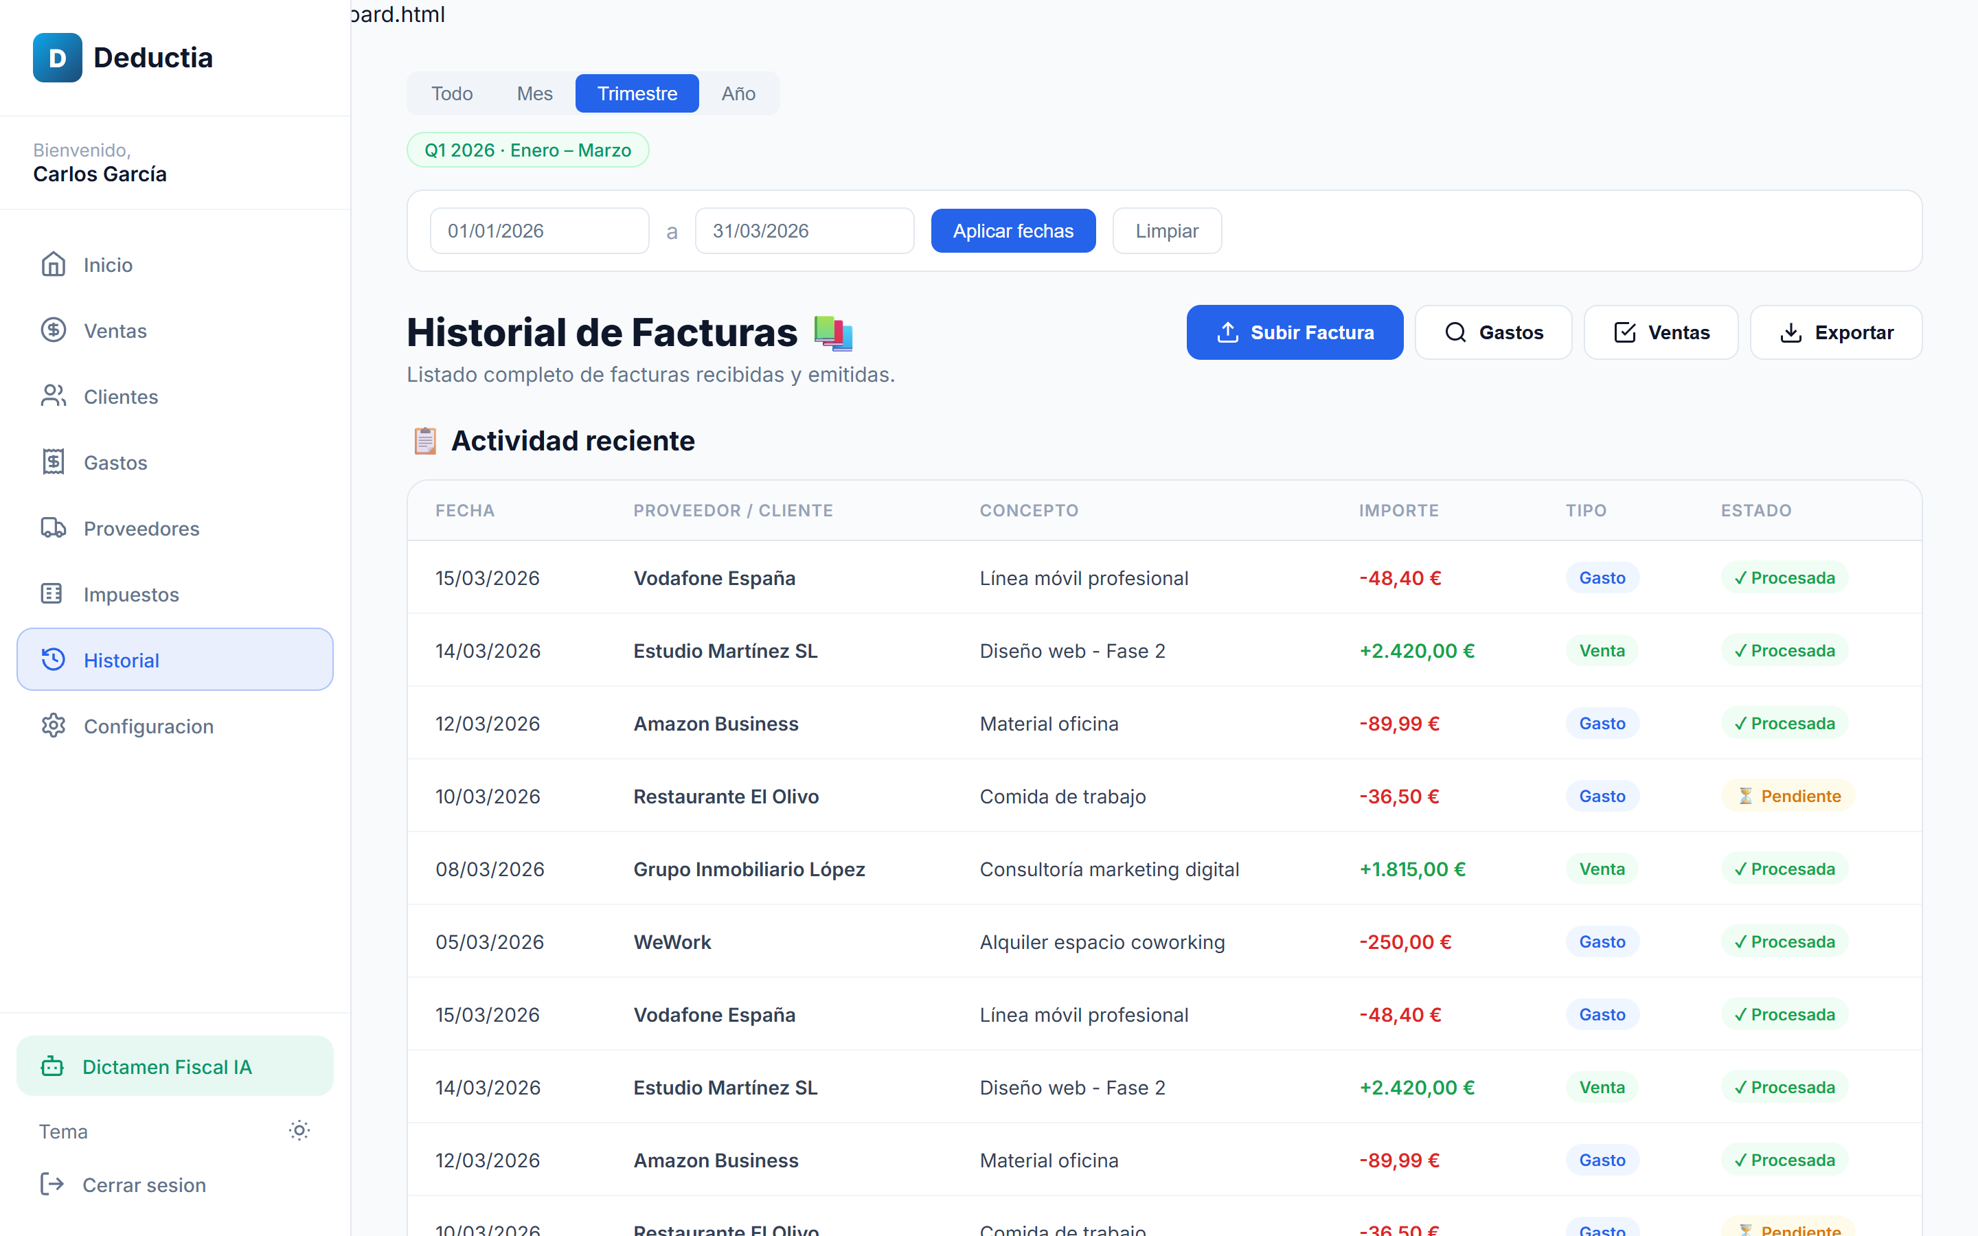Viewport: 1978px width, 1236px height.
Task: Switch period filter to Mes
Action: click(x=534, y=93)
